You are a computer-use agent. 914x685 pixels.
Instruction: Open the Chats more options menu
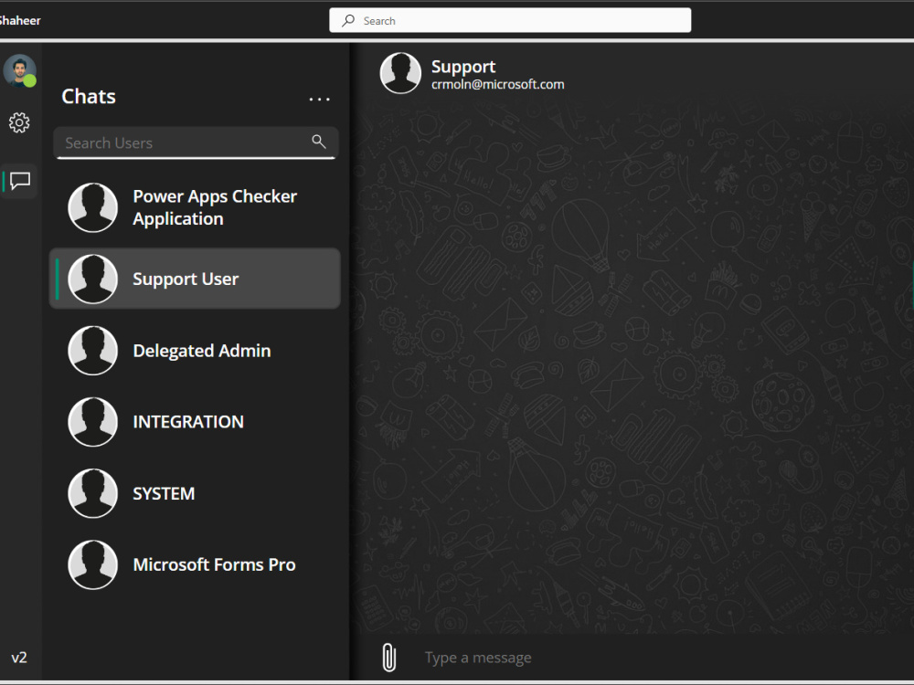tap(319, 99)
